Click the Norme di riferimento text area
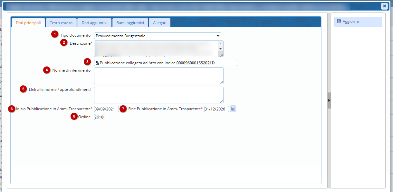 (x=158, y=76)
